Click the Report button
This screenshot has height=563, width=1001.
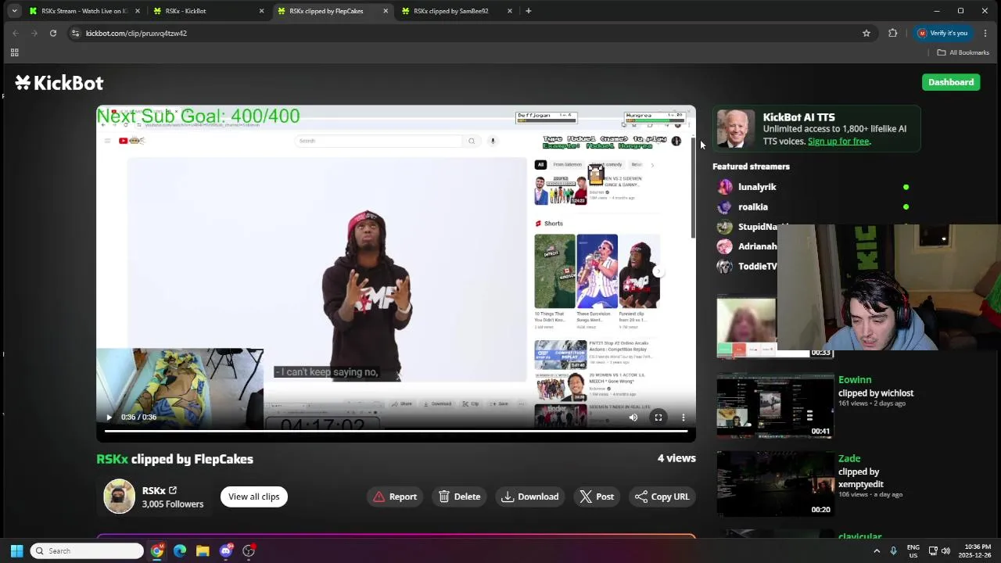(395, 497)
